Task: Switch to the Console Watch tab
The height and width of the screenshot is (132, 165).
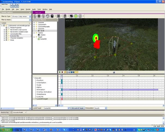Action: point(18,112)
